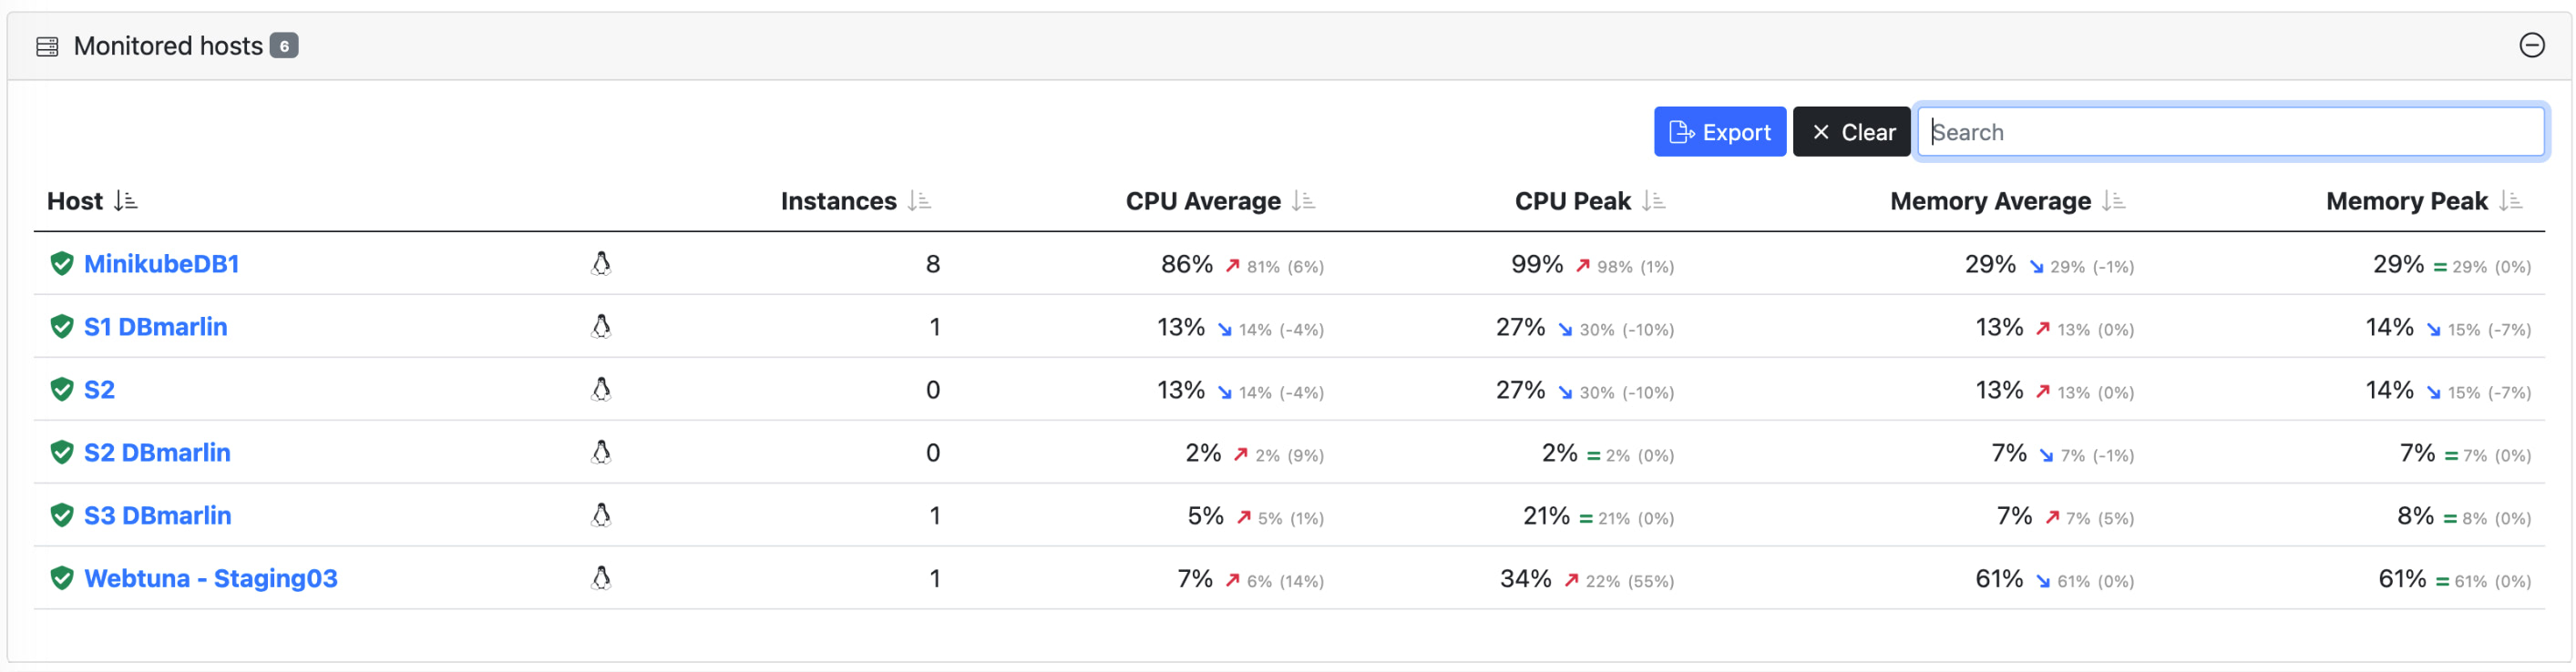
Task: Click the green shield icon next to MinikubeDB1
Action: pyautogui.click(x=61, y=264)
